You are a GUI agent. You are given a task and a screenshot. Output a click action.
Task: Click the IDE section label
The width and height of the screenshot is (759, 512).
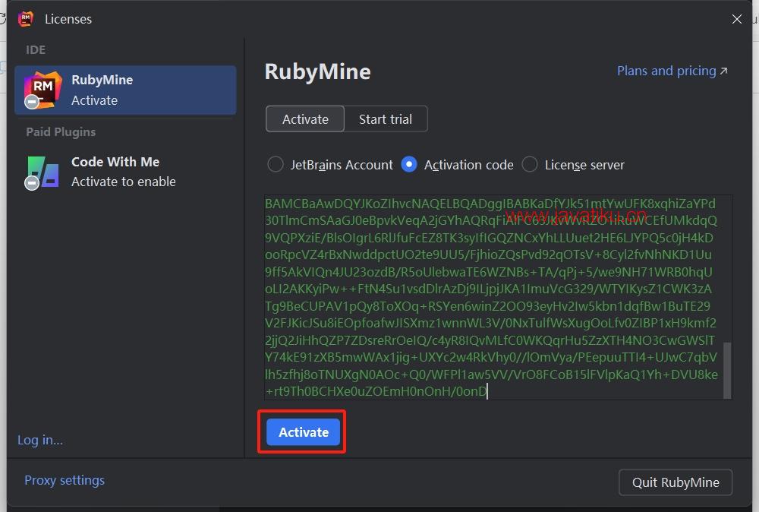(x=36, y=50)
